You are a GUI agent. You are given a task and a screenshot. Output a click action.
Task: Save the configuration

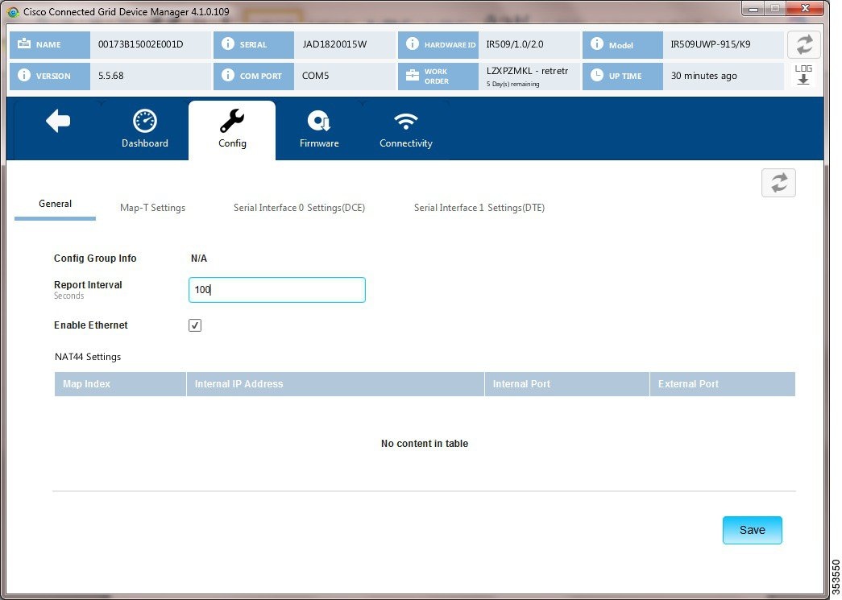tap(752, 530)
